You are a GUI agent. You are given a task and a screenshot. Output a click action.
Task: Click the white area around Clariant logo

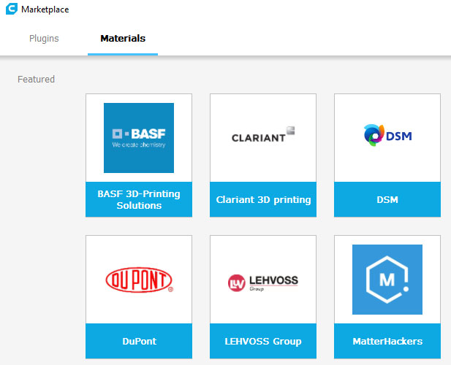[x=263, y=164]
